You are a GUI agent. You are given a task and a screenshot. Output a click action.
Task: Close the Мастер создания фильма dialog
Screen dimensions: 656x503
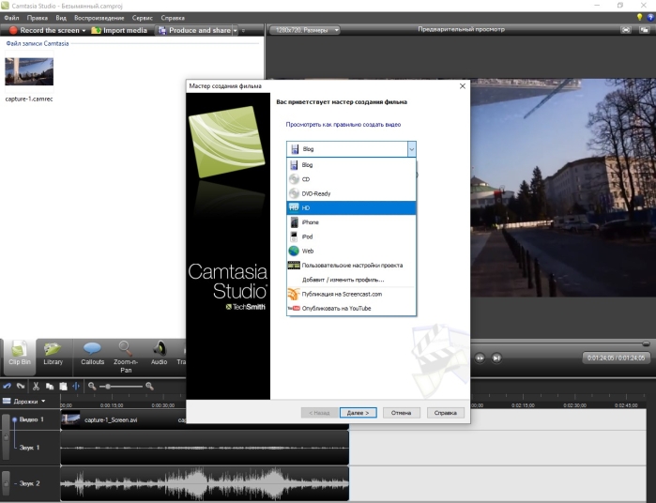click(x=463, y=85)
